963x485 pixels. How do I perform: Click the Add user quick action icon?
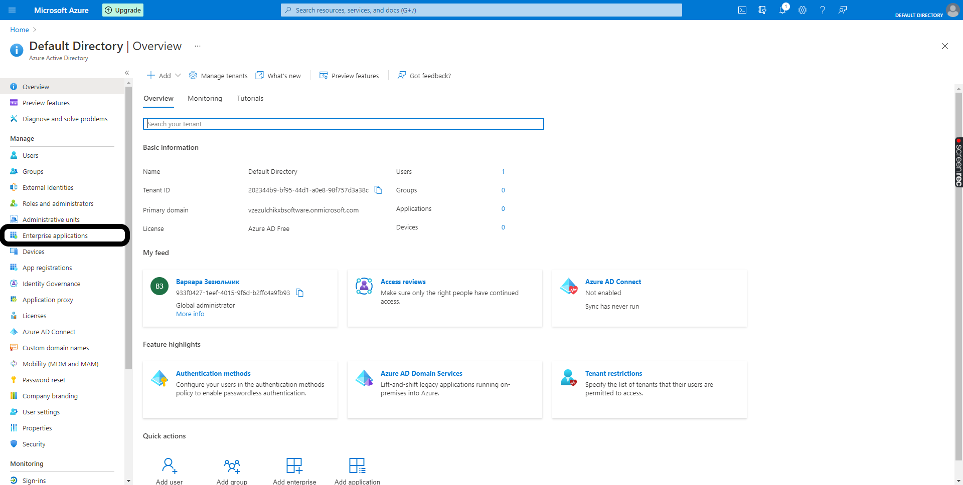[x=170, y=465]
